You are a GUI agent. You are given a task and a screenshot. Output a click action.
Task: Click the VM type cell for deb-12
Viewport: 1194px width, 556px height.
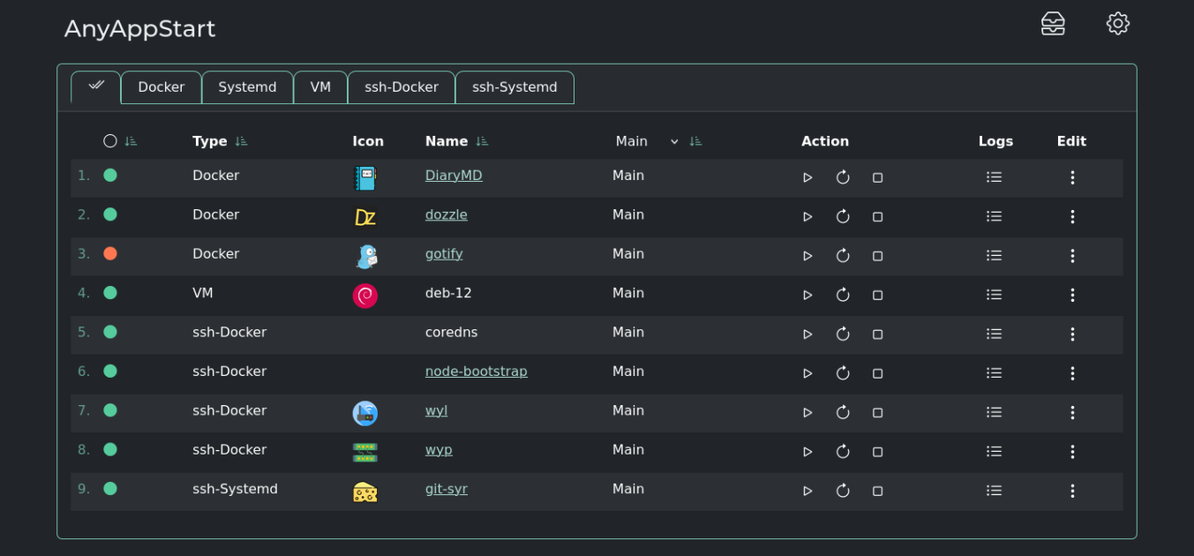[x=203, y=293]
